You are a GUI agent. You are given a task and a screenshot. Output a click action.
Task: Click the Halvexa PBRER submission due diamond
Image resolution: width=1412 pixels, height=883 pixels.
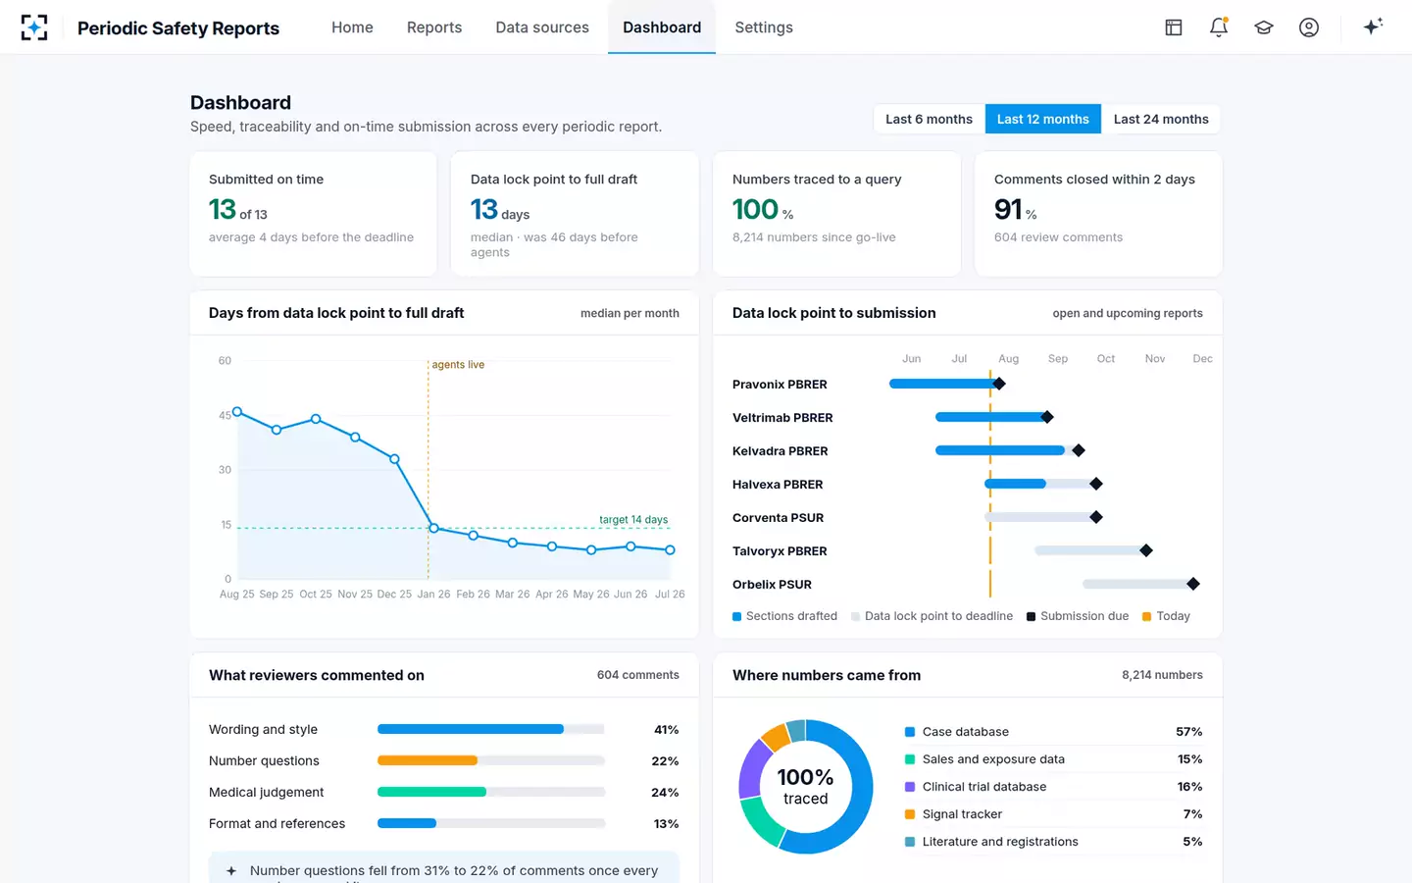click(x=1096, y=484)
